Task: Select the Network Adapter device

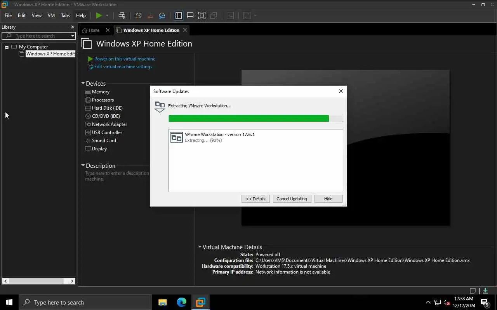Action: coord(109,124)
